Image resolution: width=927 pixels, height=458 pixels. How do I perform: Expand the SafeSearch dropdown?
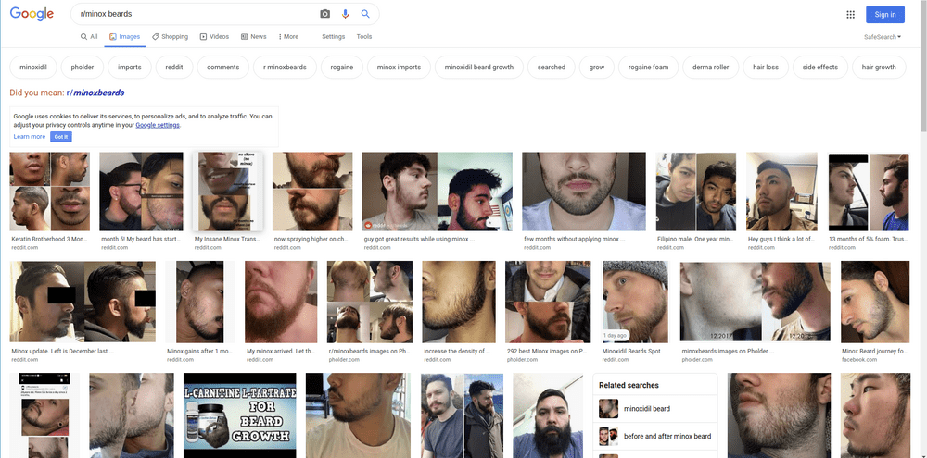click(x=883, y=37)
